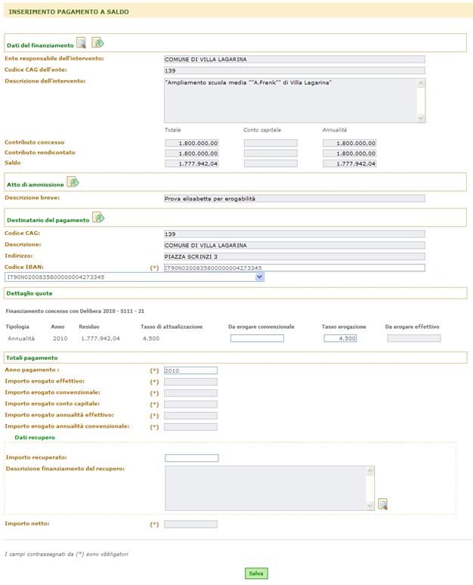
Task: Click the Codice IBAN text field
Action: [x=295, y=268]
